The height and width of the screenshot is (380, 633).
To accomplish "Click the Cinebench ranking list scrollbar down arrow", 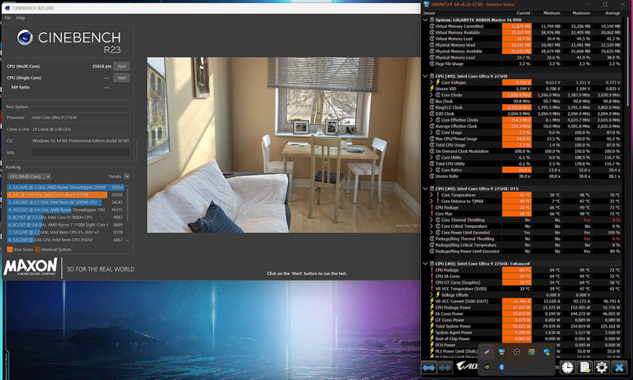I will click(127, 241).
